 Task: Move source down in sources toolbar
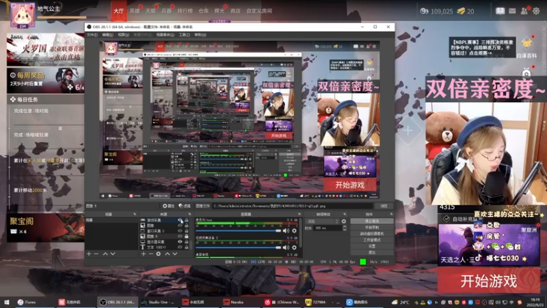coord(175,254)
